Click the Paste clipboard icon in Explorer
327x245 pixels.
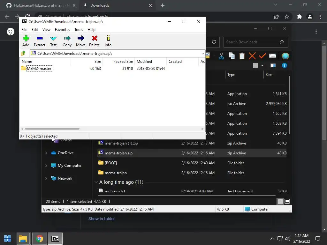242,56
